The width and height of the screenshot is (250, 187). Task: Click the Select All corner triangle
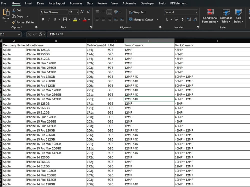tap(1, 41)
